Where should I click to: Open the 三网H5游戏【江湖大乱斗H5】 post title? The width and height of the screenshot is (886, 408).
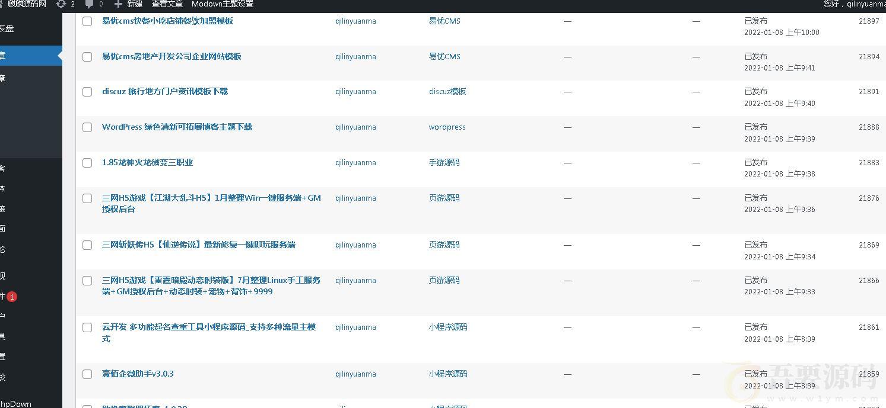click(211, 203)
